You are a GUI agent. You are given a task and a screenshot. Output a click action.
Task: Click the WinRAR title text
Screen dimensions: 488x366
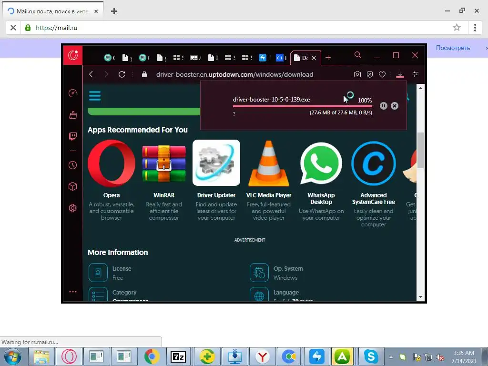pos(164,195)
